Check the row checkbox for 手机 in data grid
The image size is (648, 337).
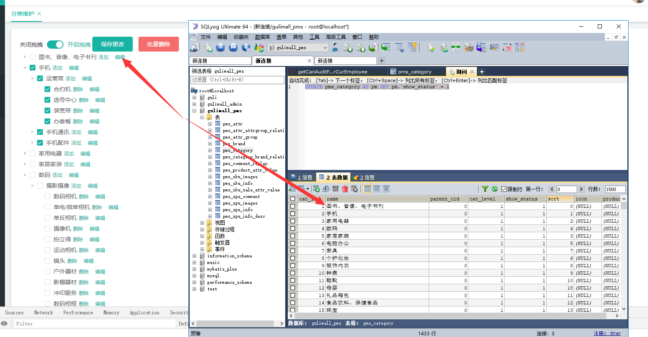293,214
